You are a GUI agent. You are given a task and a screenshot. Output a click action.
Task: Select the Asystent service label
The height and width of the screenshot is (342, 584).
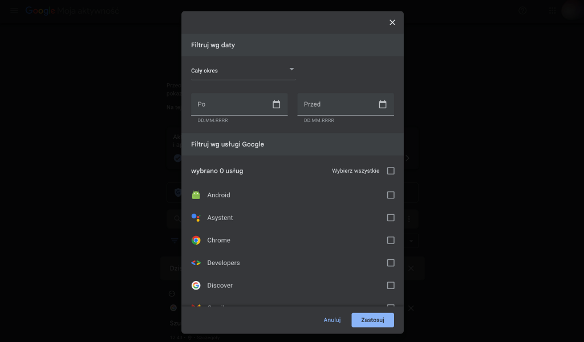click(x=220, y=218)
